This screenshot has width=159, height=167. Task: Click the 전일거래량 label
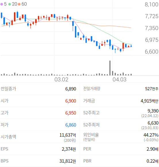pos(92,89)
